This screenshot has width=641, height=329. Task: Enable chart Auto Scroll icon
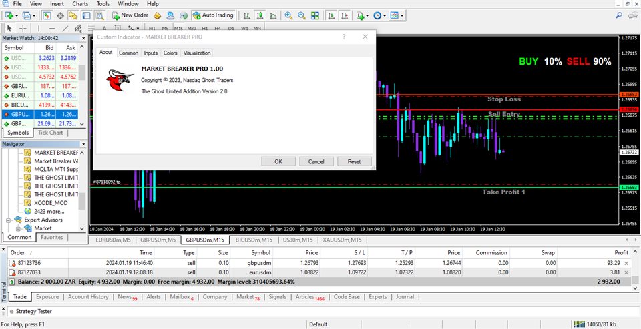[x=332, y=15]
